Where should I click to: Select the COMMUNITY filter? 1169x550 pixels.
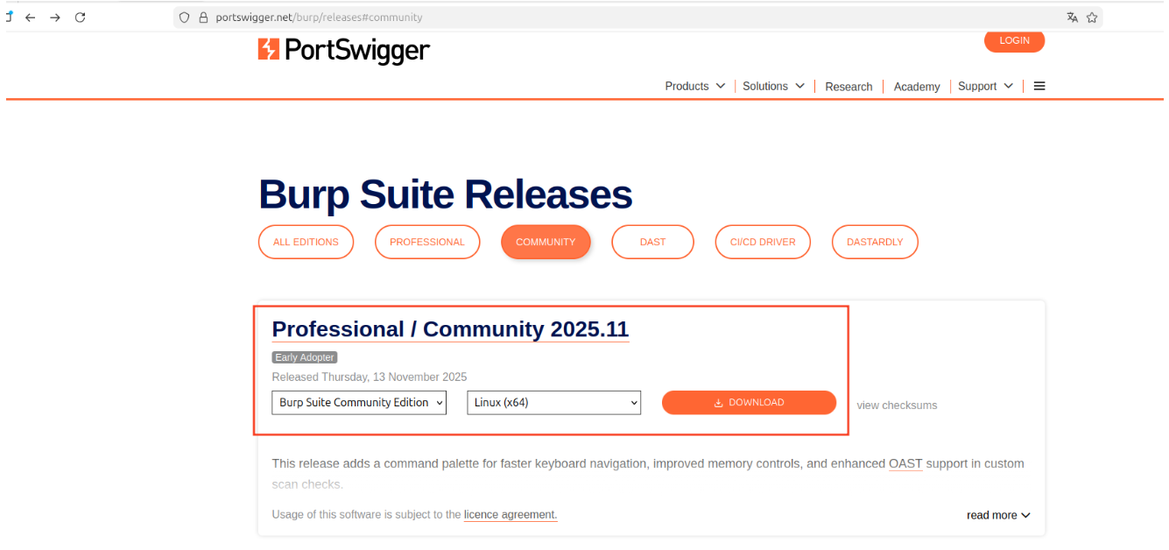(546, 243)
